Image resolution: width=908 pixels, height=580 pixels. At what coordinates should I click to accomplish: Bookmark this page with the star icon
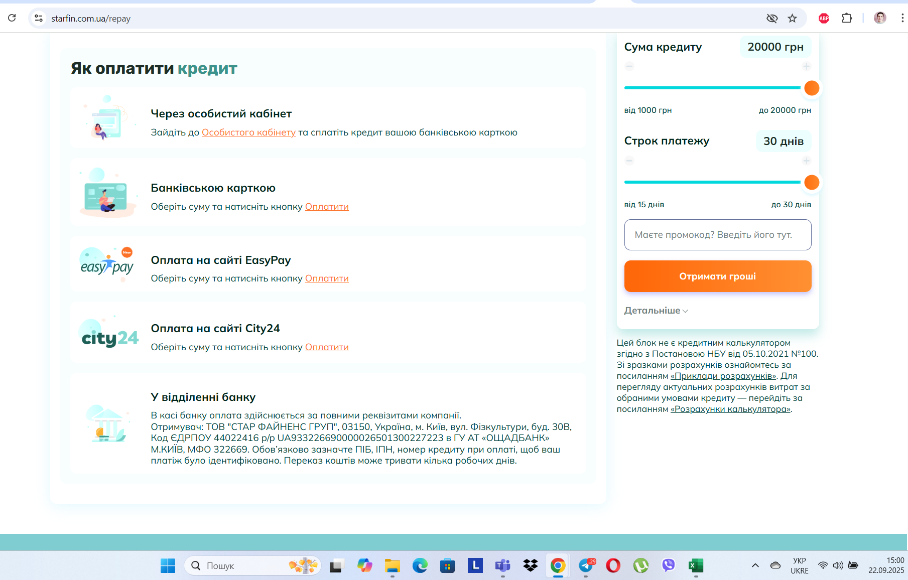pos(793,19)
